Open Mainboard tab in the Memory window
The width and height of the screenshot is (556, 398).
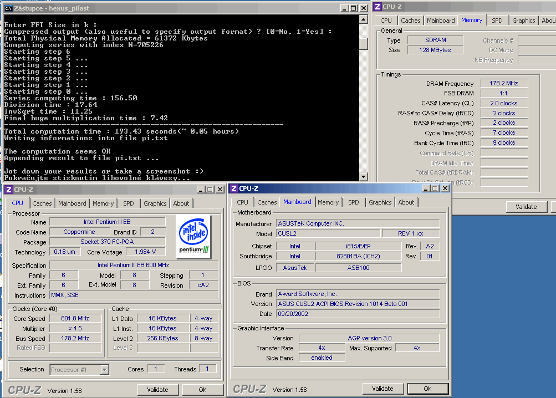441,21
